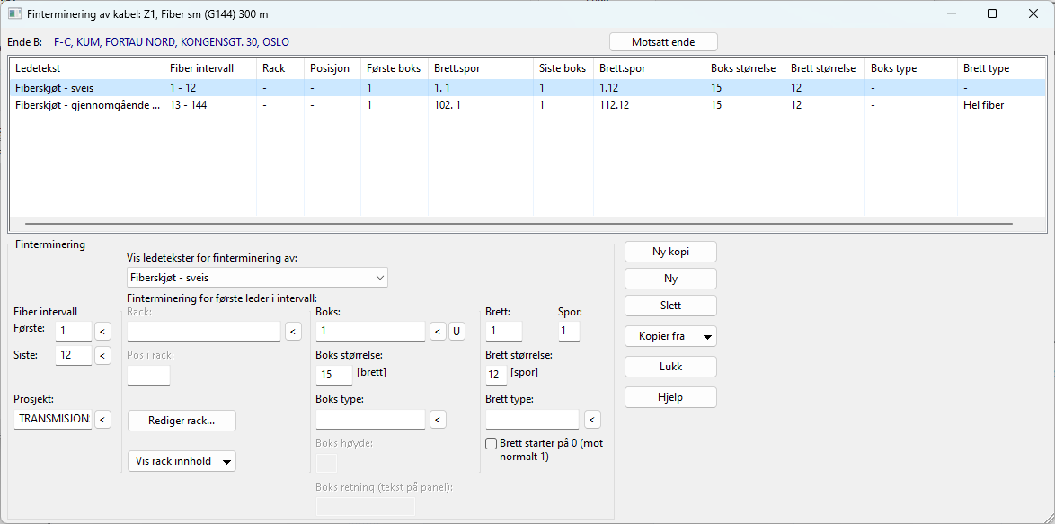
Task: Focus the Brett number field
Action: 504,331
